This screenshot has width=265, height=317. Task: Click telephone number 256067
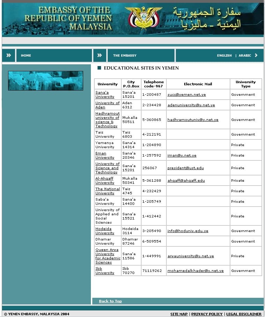click(x=150, y=168)
